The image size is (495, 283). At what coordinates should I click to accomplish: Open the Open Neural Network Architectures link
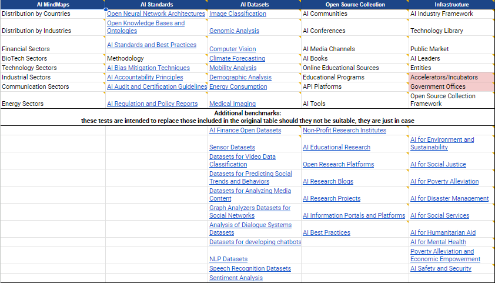click(x=156, y=14)
